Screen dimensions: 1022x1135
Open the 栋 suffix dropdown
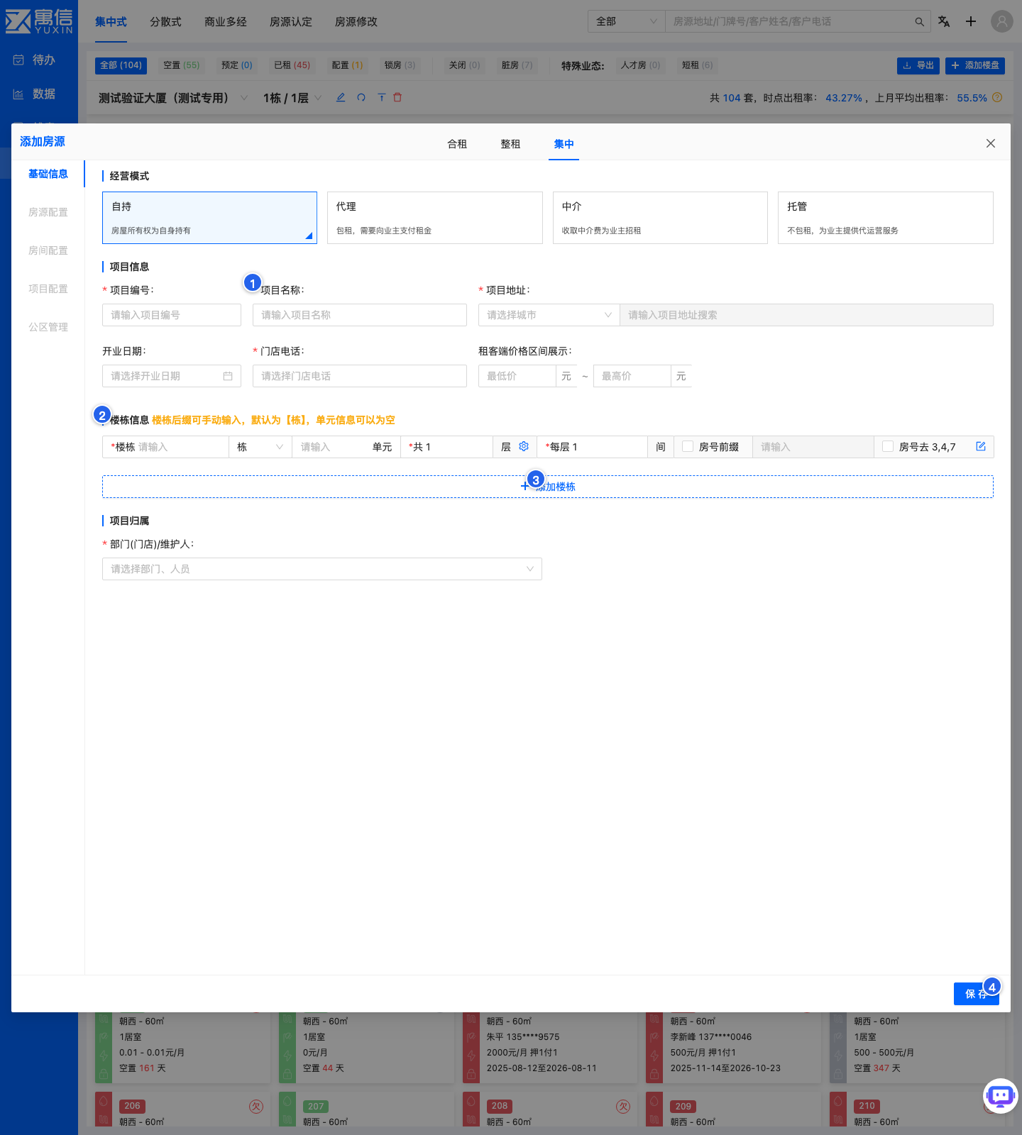(260, 447)
